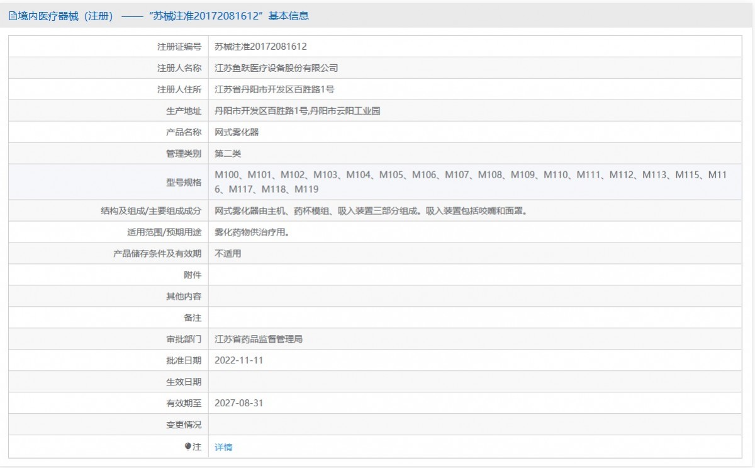This screenshot has width=755, height=468.
Task: Select the 生效日期 label
Action: [184, 382]
